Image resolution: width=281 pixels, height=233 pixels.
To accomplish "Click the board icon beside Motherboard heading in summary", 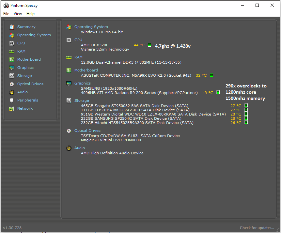I will 69,70.
